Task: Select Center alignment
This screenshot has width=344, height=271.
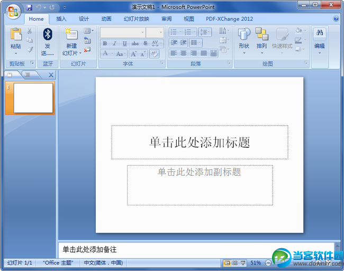Action: point(184,53)
